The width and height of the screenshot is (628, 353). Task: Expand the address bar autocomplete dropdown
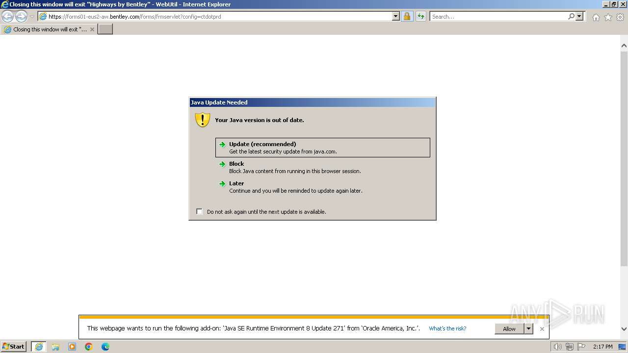396,16
